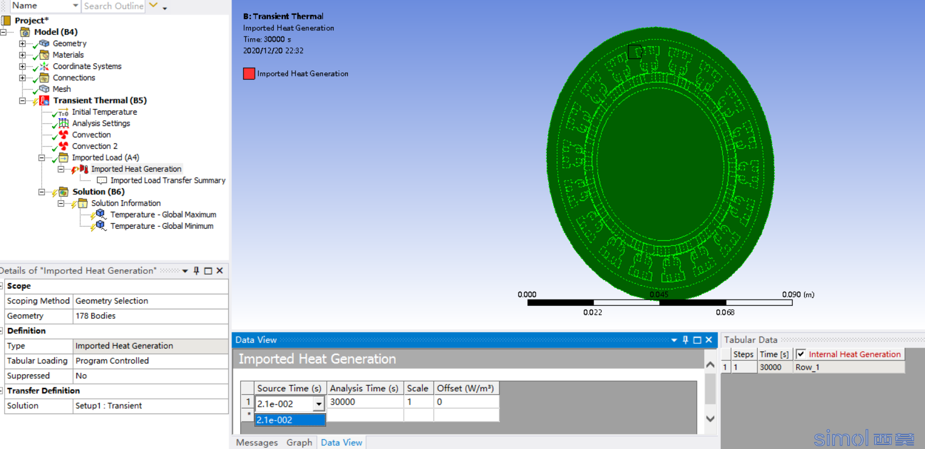Click the Suppressed No value
925x449 pixels.
[x=151, y=375]
